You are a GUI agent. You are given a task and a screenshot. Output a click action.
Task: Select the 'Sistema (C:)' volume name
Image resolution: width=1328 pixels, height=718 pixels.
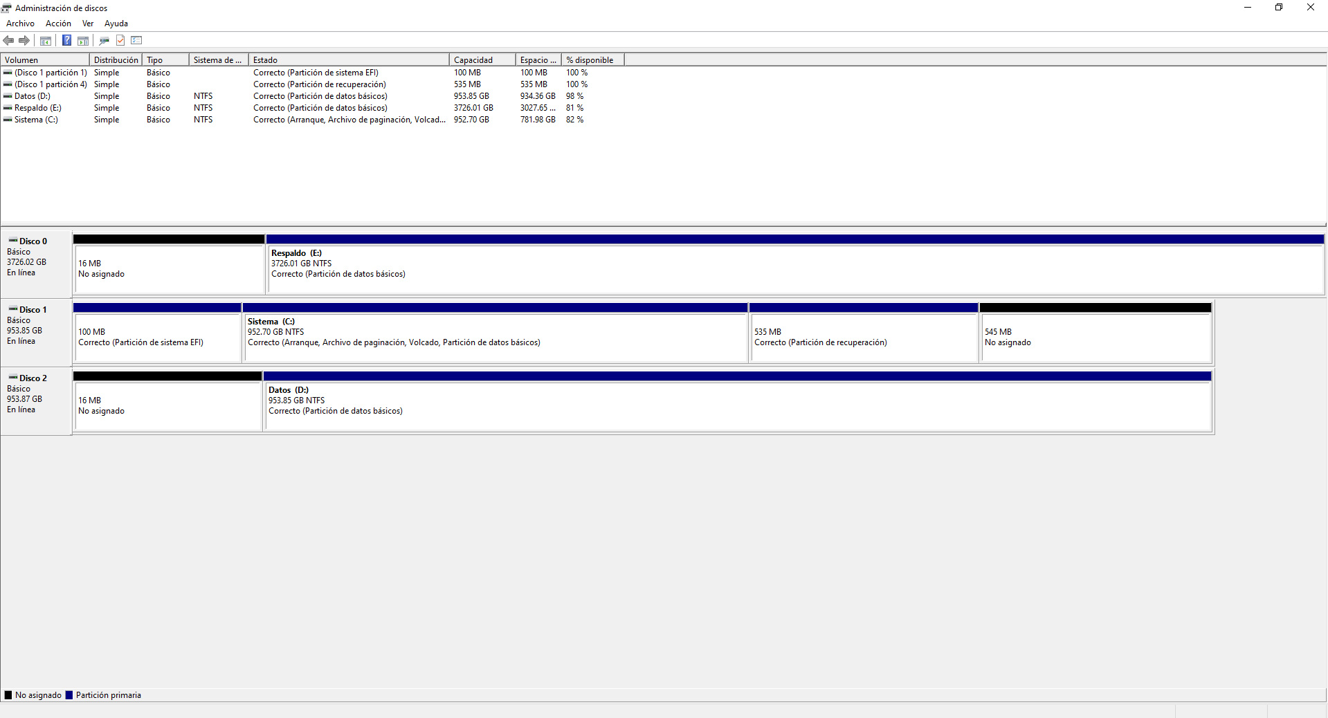(x=36, y=120)
